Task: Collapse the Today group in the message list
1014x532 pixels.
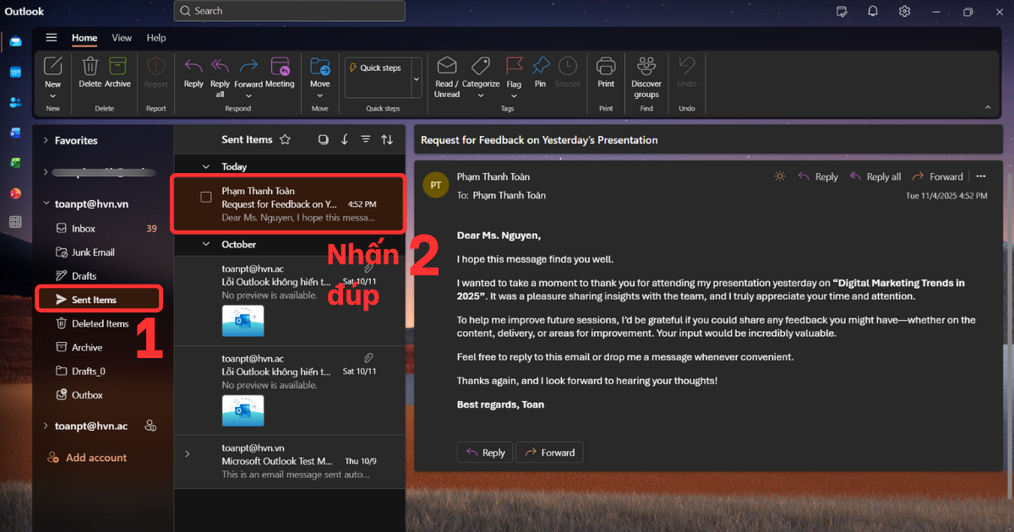Action: tap(205, 166)
